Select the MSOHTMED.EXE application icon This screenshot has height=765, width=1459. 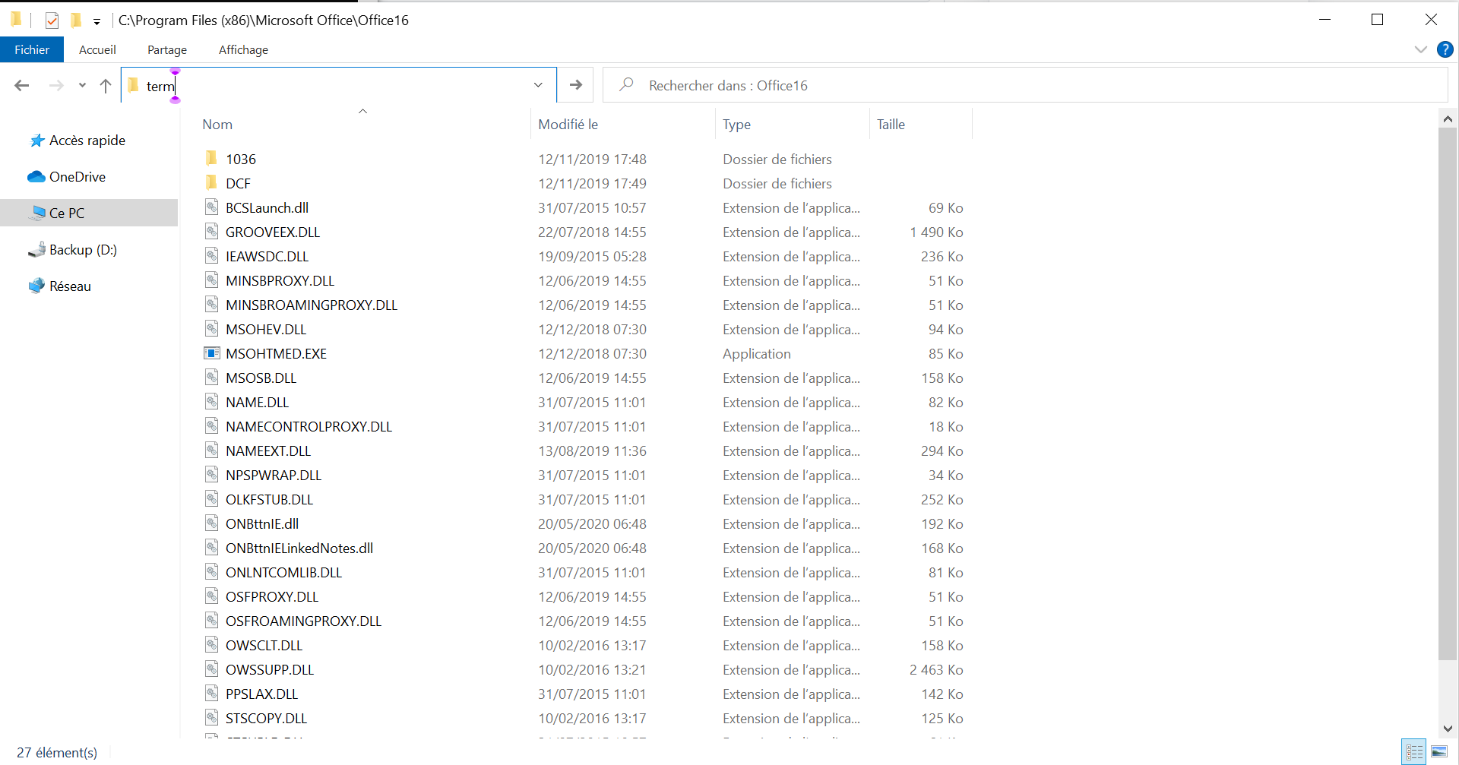(212, 353)
